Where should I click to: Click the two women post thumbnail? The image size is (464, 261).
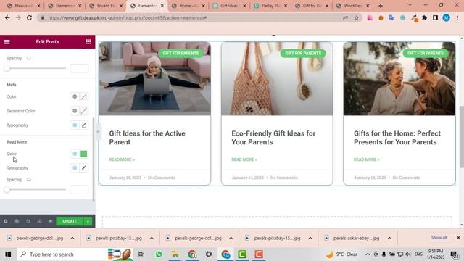pyautogui.click(x=399, y=79)
